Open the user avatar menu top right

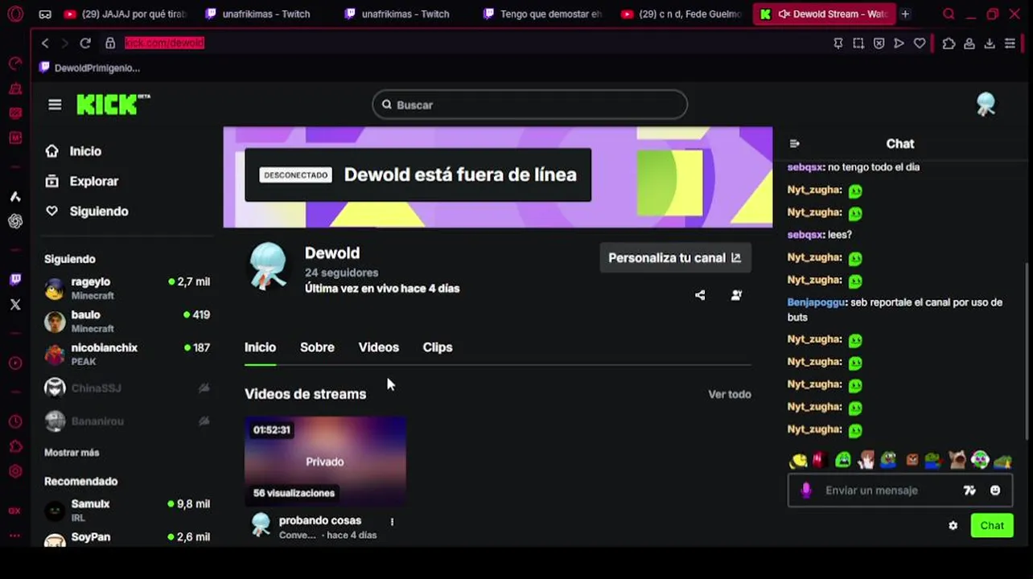tap(986, 105)
